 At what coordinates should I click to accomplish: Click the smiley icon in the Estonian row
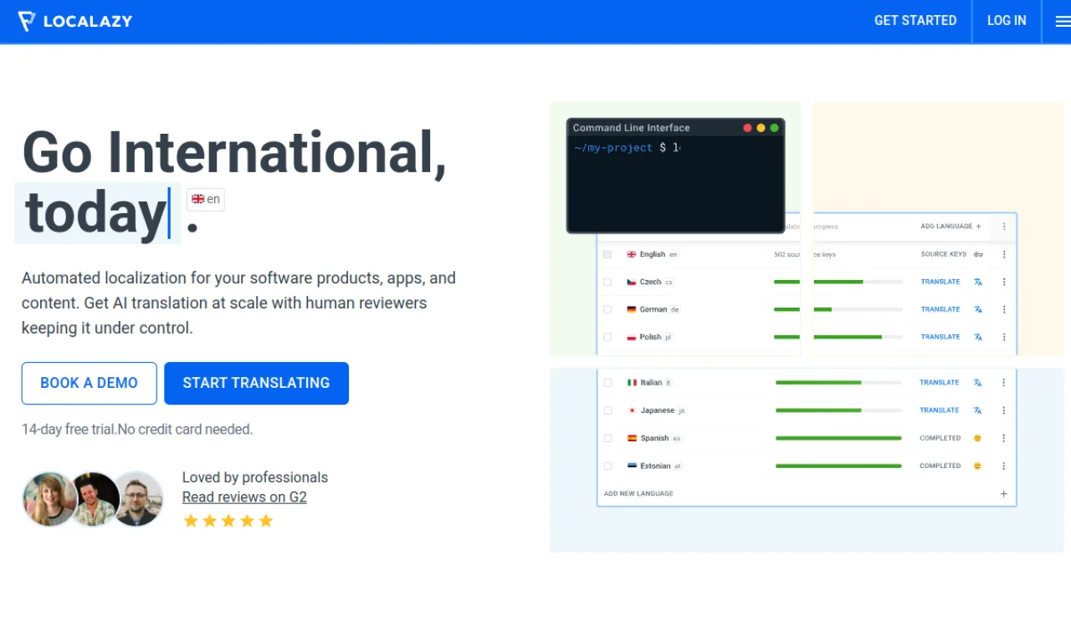point(977,466)
